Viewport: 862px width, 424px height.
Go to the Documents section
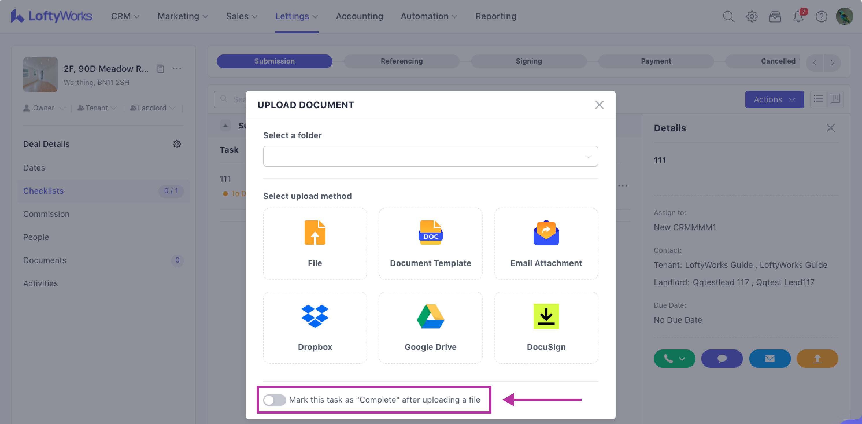point(45,260)
